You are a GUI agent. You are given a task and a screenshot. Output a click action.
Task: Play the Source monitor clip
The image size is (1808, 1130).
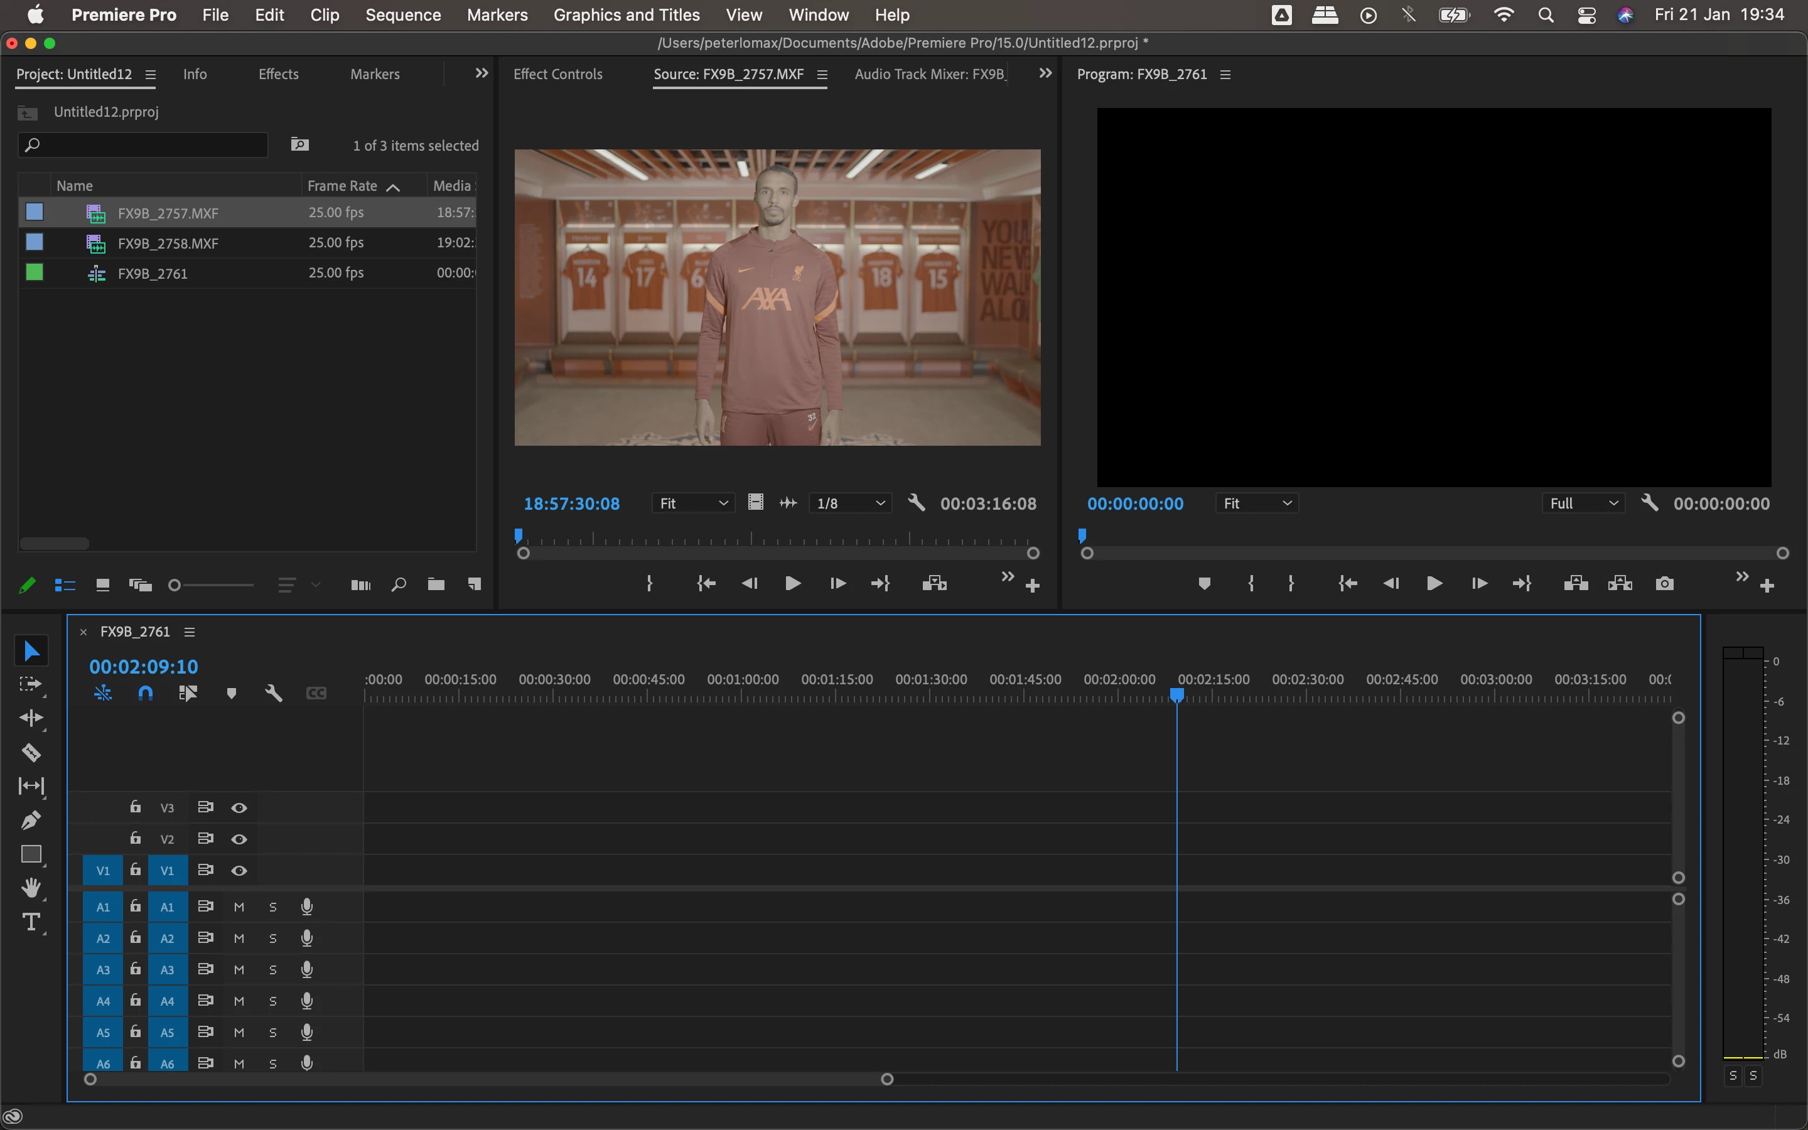[793, 584]
